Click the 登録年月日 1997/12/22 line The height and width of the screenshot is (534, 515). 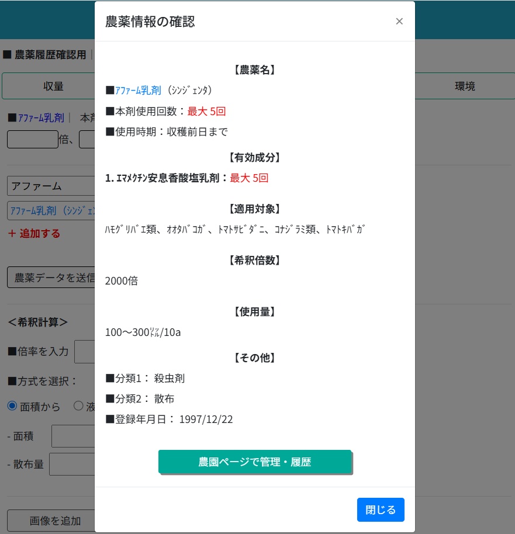(x=169, y=419)
